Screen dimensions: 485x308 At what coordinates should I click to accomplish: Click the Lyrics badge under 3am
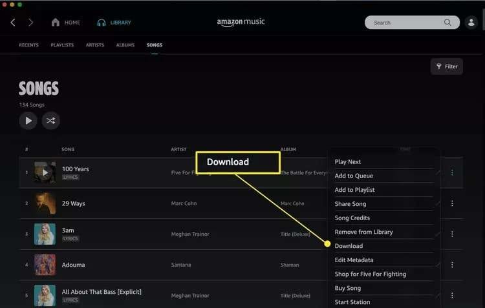[70, 238]
